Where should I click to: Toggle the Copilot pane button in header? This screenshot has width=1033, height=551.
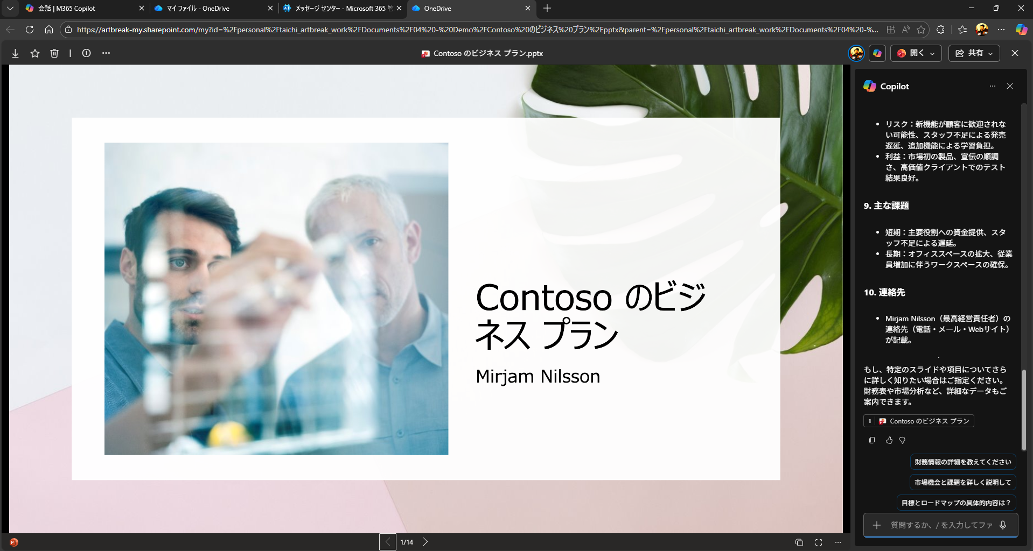point(877,53)
